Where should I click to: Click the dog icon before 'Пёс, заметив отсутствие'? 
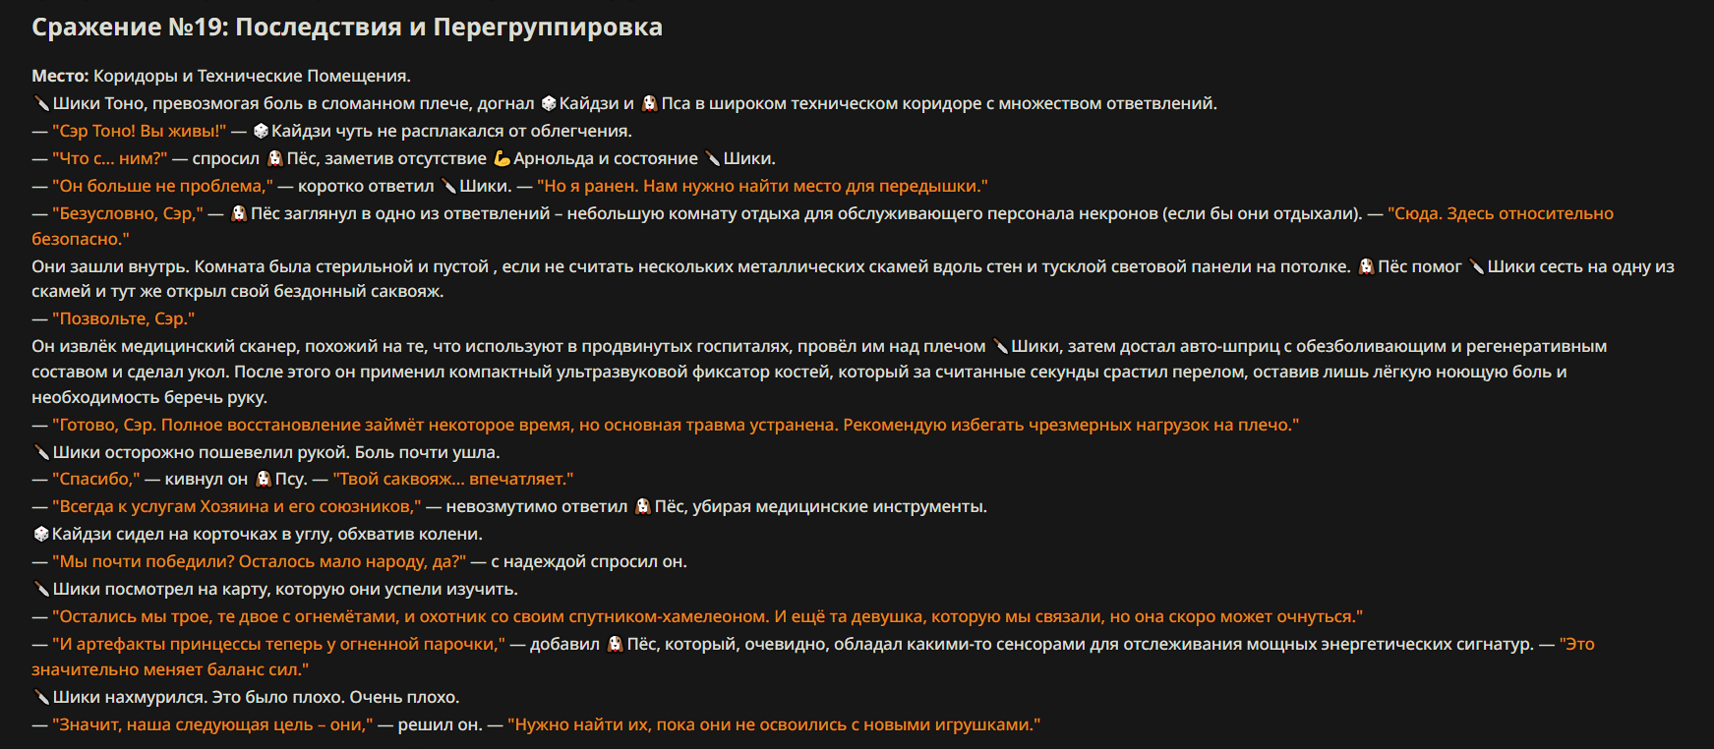[x=275, y=158]
